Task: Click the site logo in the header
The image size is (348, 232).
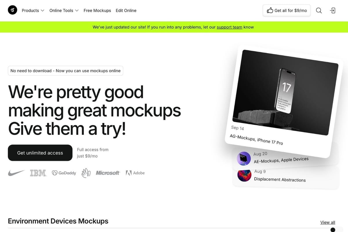Action: (12, 10)
